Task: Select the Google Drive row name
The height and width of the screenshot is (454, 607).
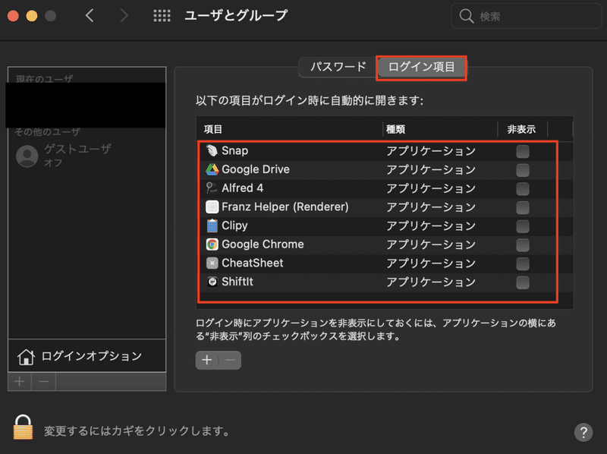Action: pos(256,169)
